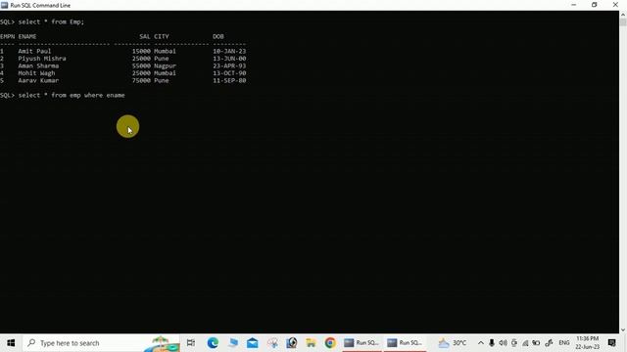Click the 'select * from emp where ename' line
This screenshot has height=352, width=627.
tap(72, 96)
